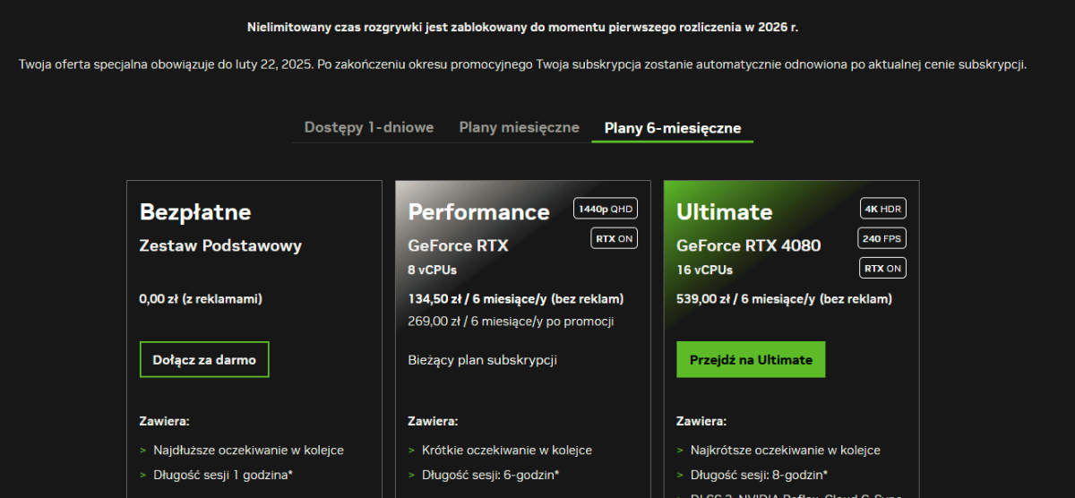Click arrow bullet beside 'Najkrótsze oczekiwanie w kolejce'
The width and height of the screenshot is (1075, 498).
680,451
